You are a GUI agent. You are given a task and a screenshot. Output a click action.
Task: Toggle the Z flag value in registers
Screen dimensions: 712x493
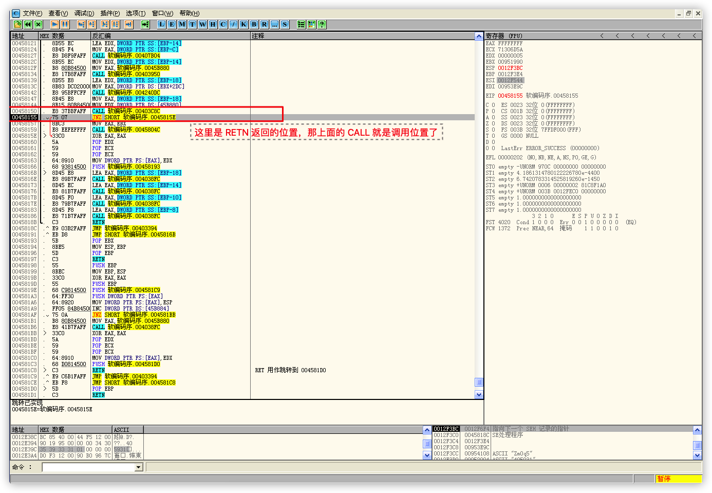point(493,123)
